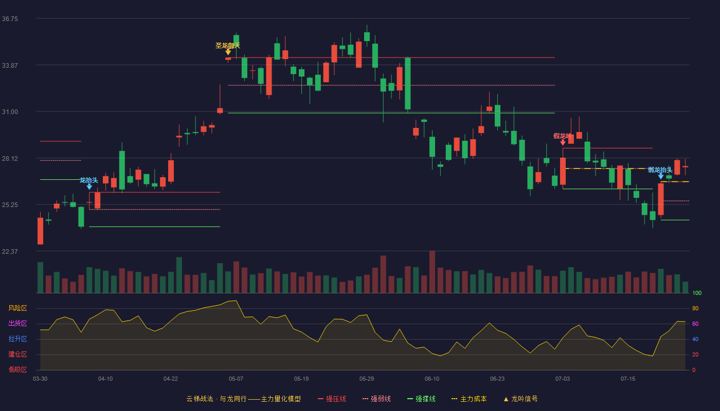Click the 07-03 date axis label
This screenshot has height=411, width=720.
point(563,379)
